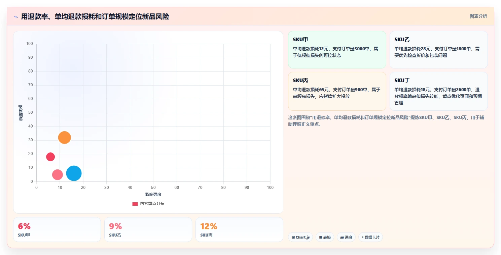The image size is (501, 255).
Task: Click the orange bubble in the chart
Action: point(65,138)
